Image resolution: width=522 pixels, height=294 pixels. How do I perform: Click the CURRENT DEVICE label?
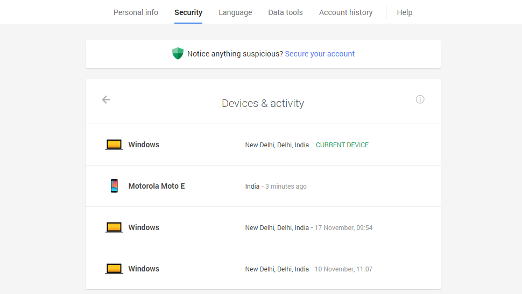click(x=342, y=145)
